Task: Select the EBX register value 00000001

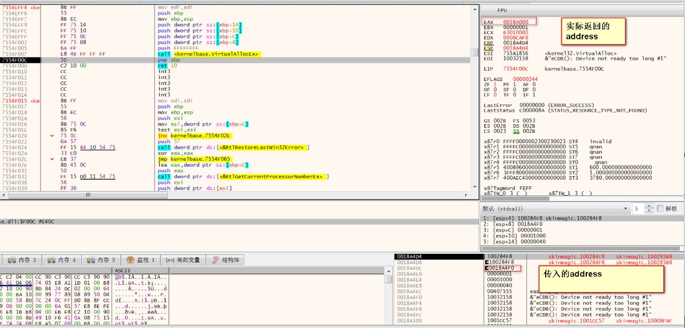Action: (x=514, y=27)
